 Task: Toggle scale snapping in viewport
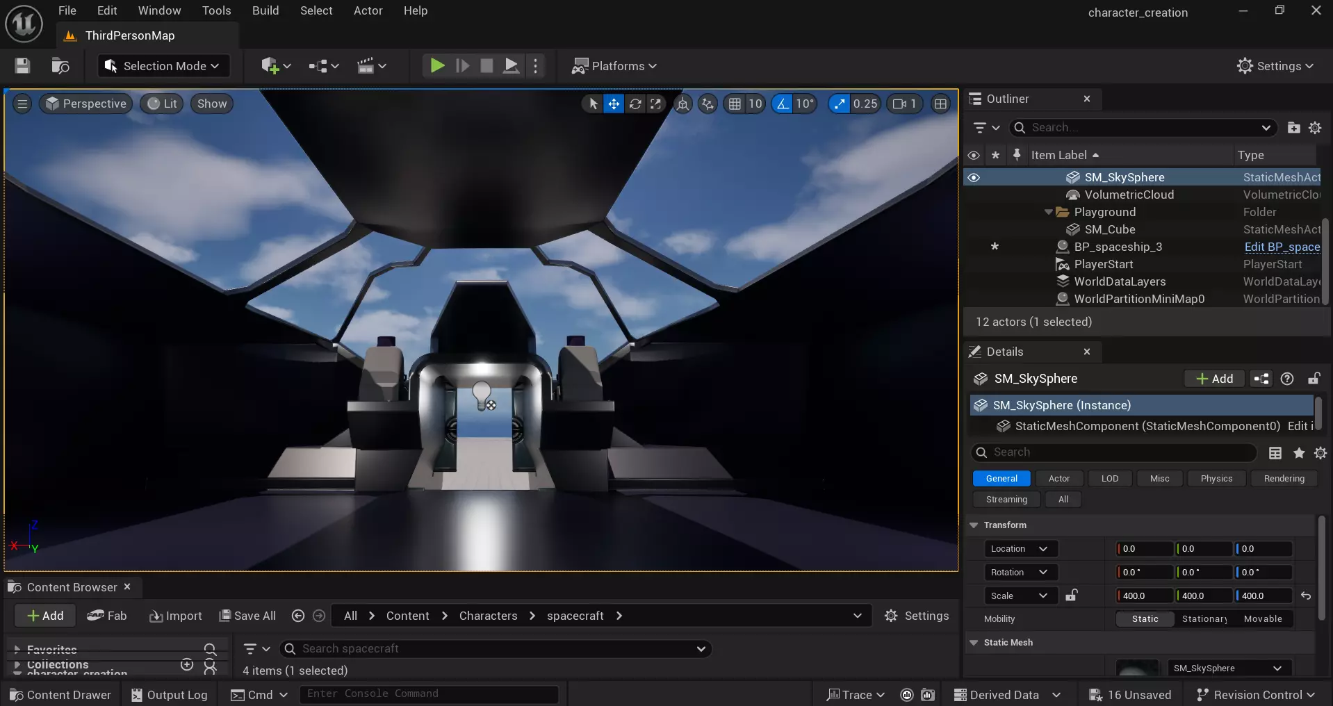840,104
